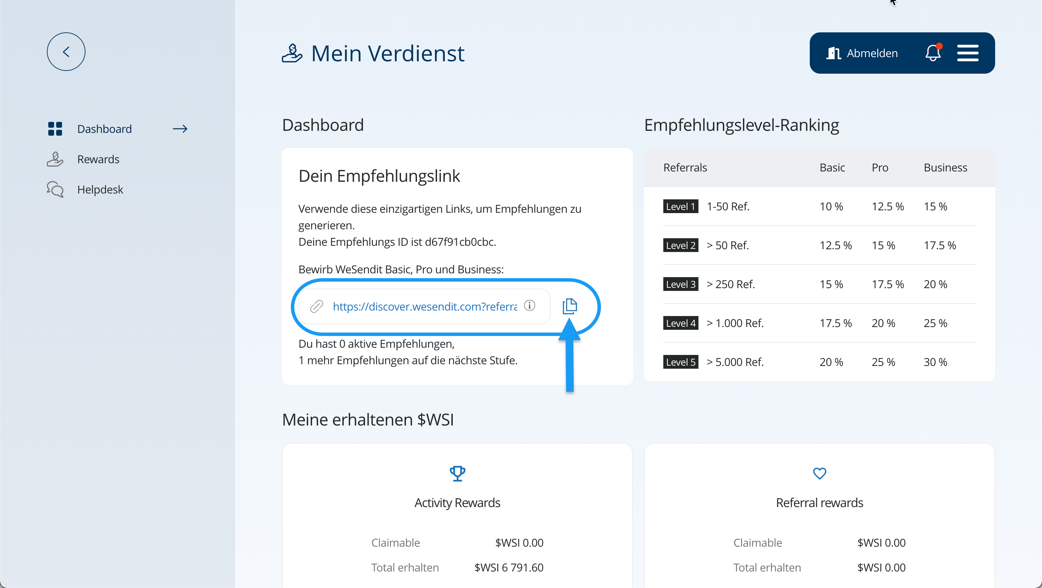Select Dashboard in the sidebar
The height and width of the screenshot is (588, 1042).
click(104, 129)
